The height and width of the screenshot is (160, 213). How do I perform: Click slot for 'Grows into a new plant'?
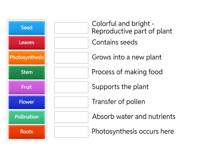click(71, 58)
